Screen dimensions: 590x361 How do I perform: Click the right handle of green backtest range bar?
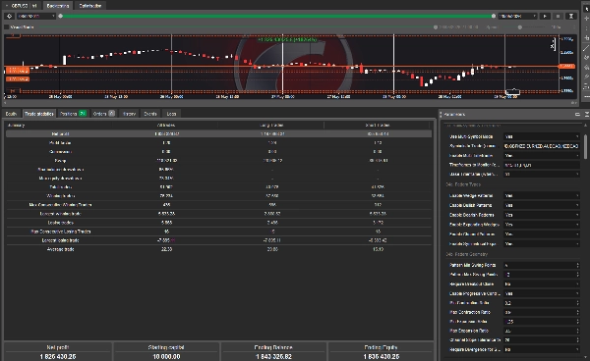(494, 16)
